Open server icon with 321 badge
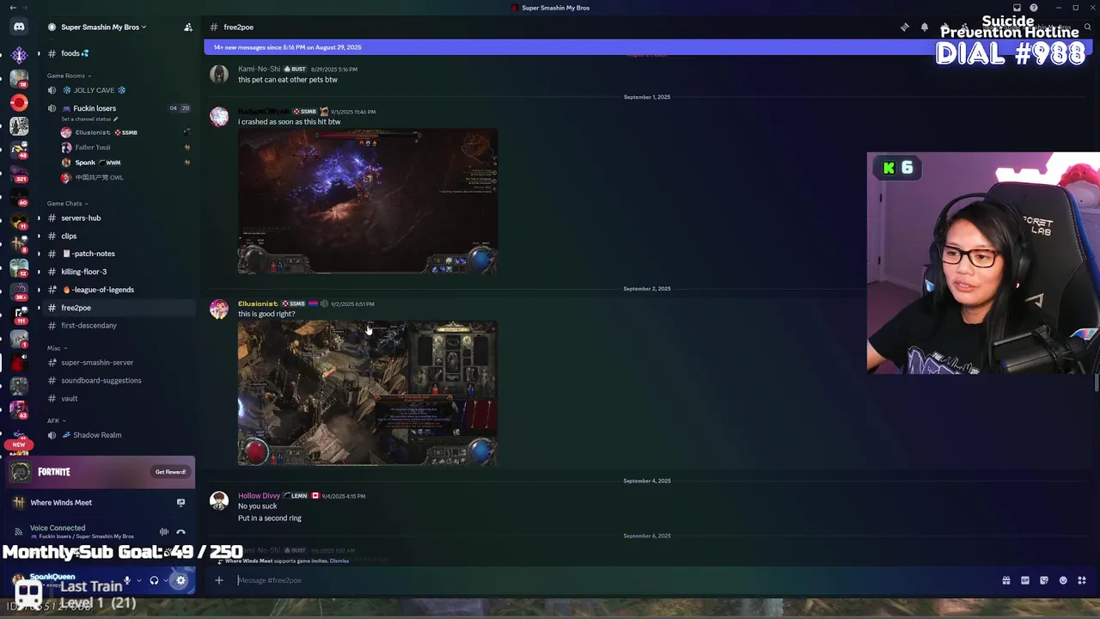 tap(19, 174)
